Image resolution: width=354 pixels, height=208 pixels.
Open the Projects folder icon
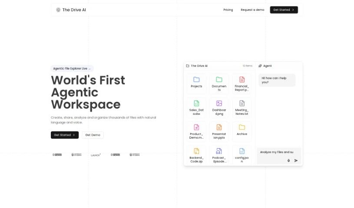click(196, 80)
